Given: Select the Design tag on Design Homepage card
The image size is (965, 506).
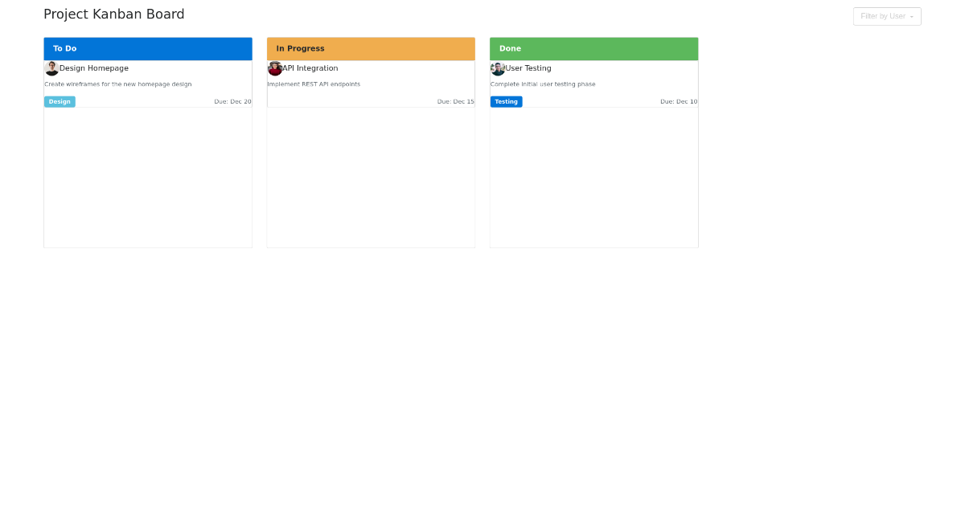Looking at the screenshot, I should (60, 101).
